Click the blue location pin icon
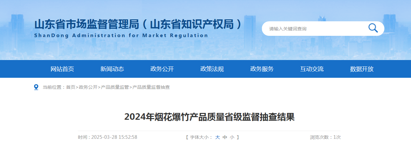Viewport: 411px width, 142px height. pyautogui.click(x=36, y=87)
